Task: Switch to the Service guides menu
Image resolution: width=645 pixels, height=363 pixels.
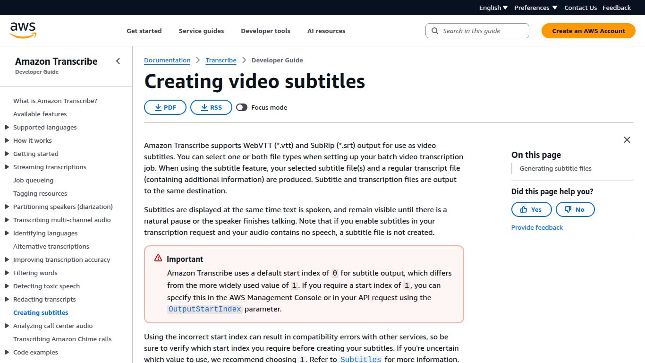Action: [201, 31]
